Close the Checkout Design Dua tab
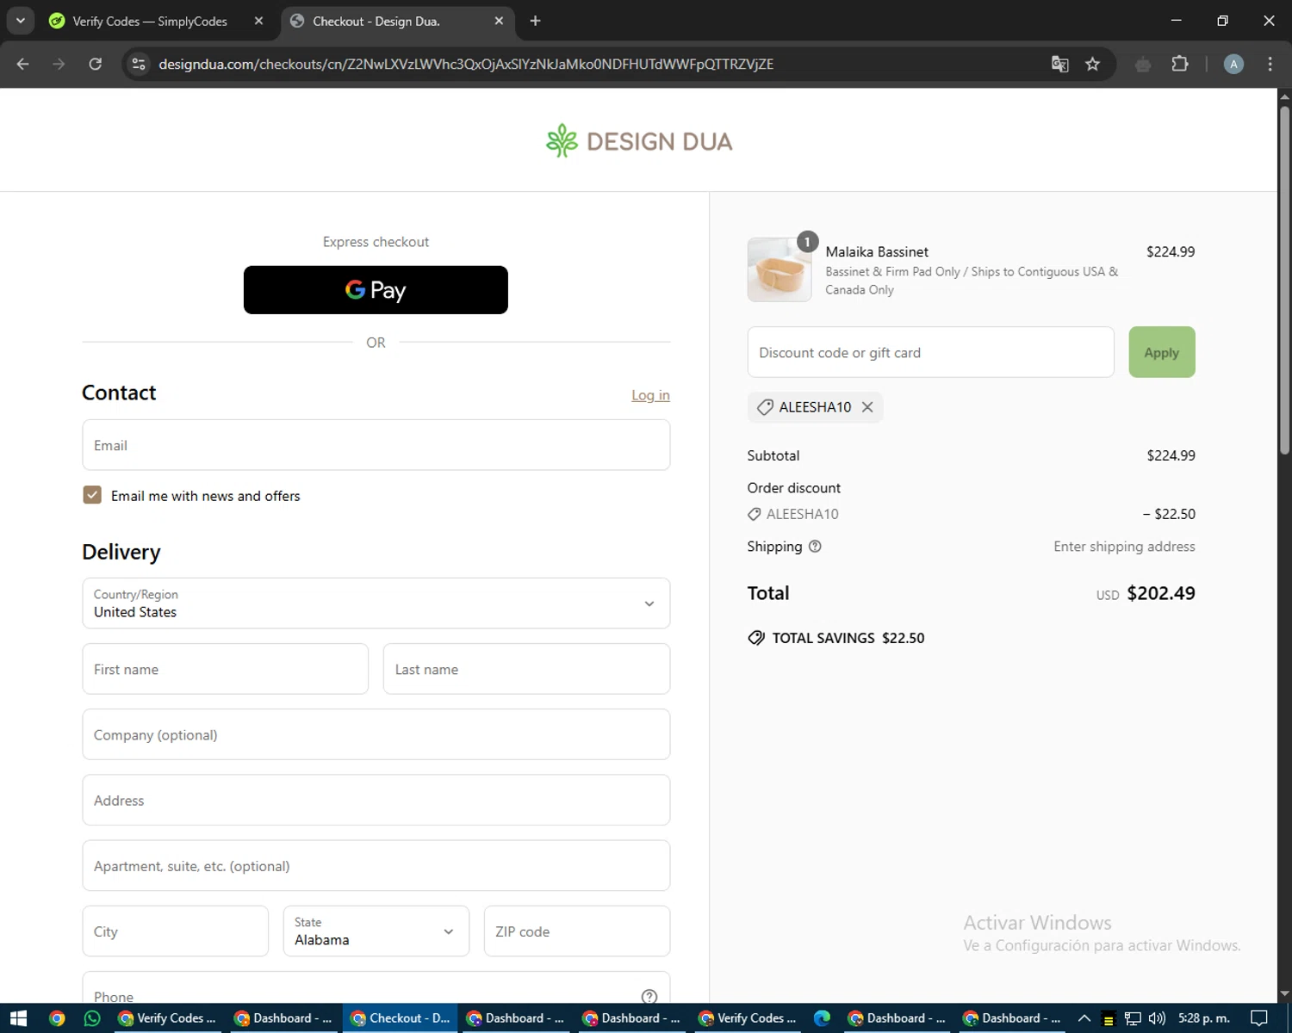The width and height of the screenshot is (1292, 1033). (x=499, y=21)
